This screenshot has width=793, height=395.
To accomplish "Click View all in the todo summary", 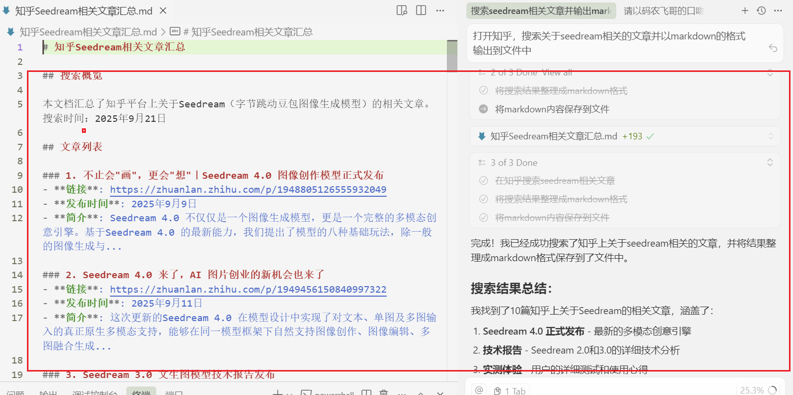I will point(557,72).
